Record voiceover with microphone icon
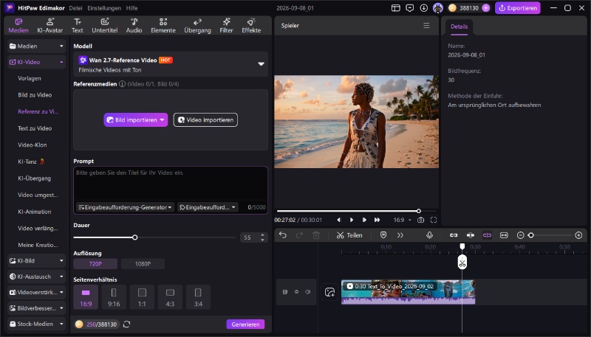 [x=429, y=235]
